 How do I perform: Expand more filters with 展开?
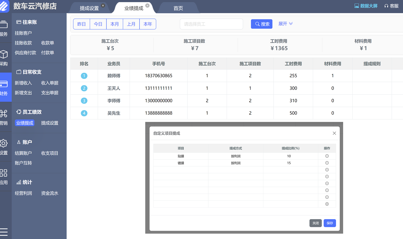coord(285,24)
